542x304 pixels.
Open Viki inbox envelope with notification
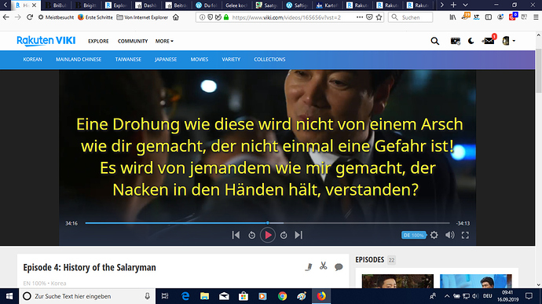coord(489,41)
